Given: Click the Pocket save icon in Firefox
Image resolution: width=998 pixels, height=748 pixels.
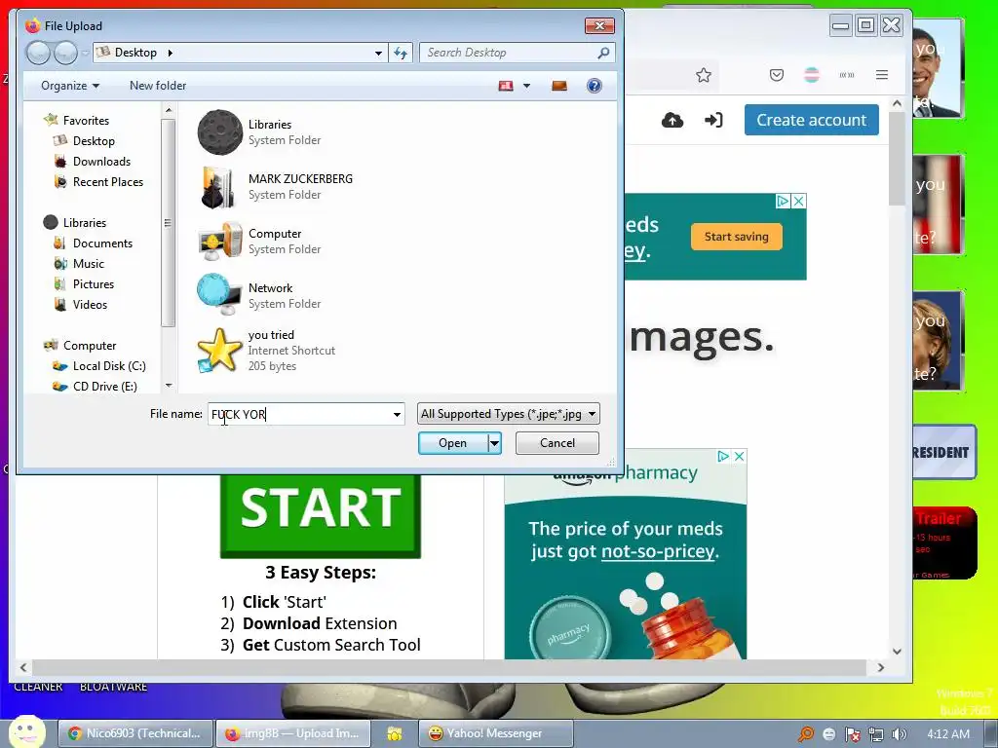Looking at the screenshot, I should [777, 75].
